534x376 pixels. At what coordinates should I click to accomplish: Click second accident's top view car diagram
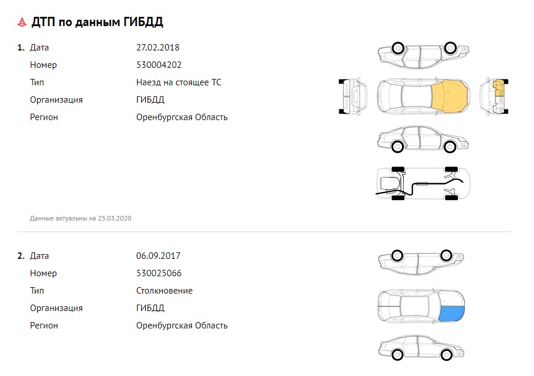pyautogui.click(x=421, y=306)
